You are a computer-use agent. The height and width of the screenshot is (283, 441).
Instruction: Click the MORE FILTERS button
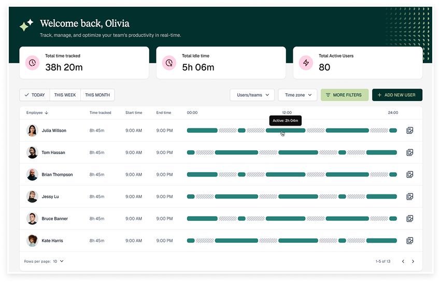(x=345, y=95)
